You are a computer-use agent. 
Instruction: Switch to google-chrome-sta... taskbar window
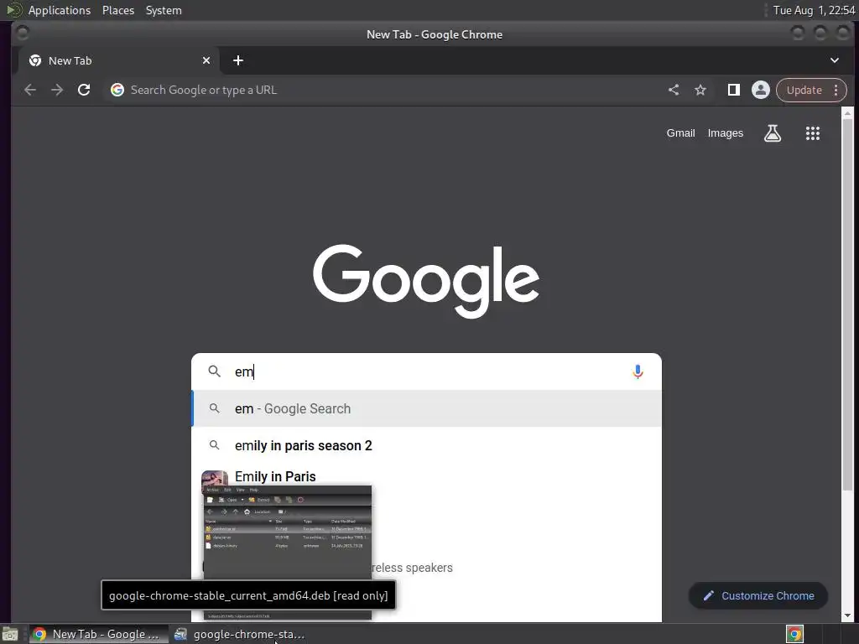point(239,634)
